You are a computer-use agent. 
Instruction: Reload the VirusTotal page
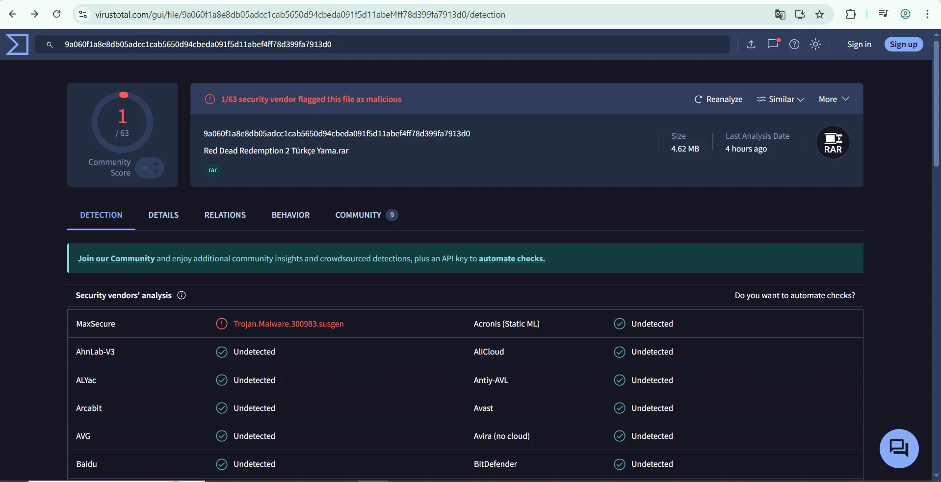(57, 14)
